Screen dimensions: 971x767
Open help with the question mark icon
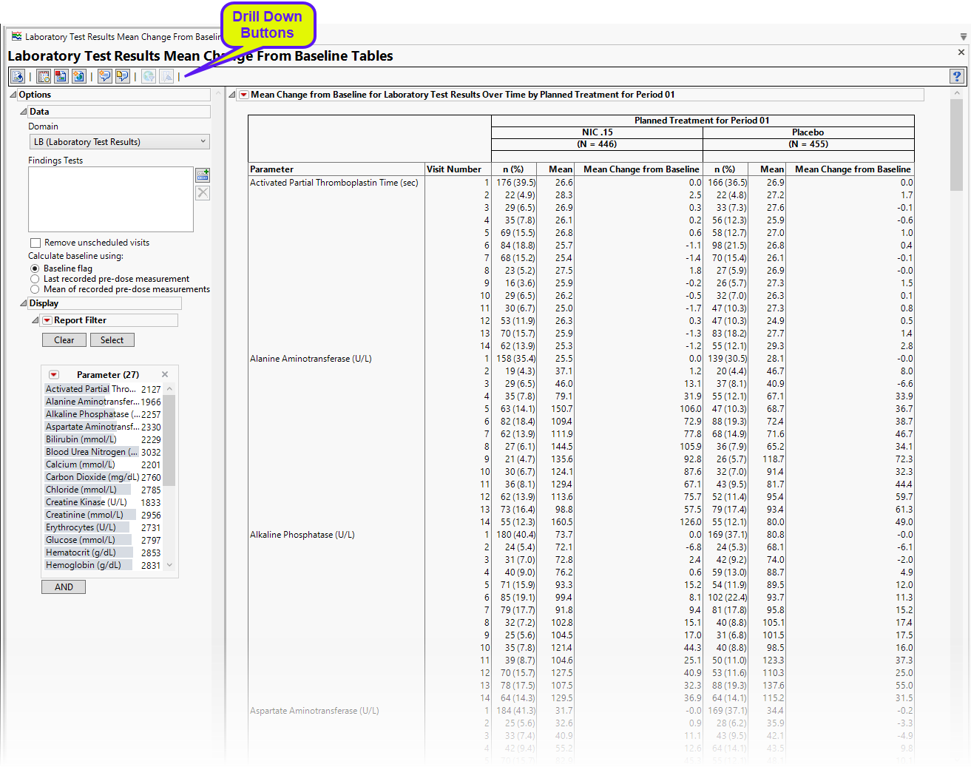pyautogui.click(x=957, y=76)
